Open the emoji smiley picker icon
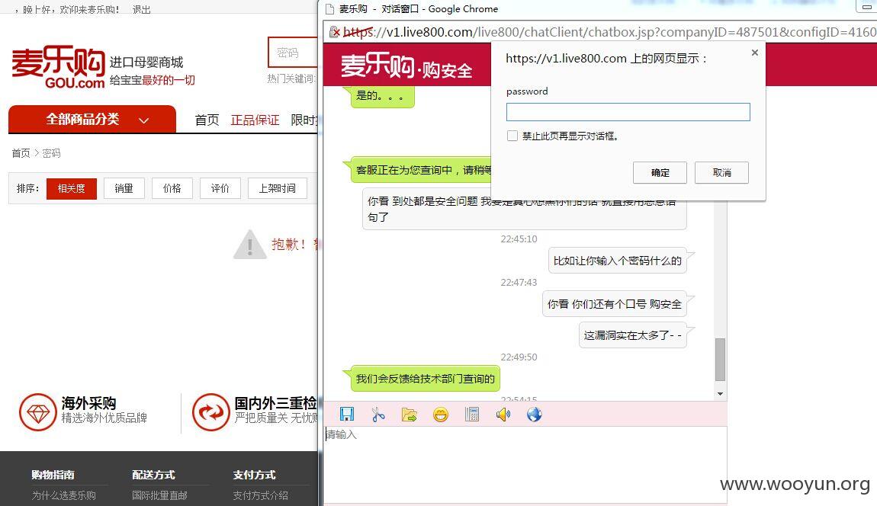The image size is (877, 506). (x=441, y=415)
